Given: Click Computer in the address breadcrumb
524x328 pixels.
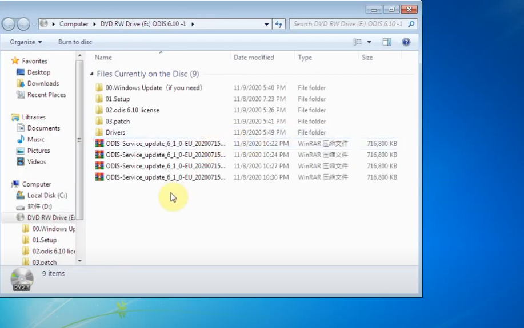Looking at the screenshot, I should [x=74, y=24].
